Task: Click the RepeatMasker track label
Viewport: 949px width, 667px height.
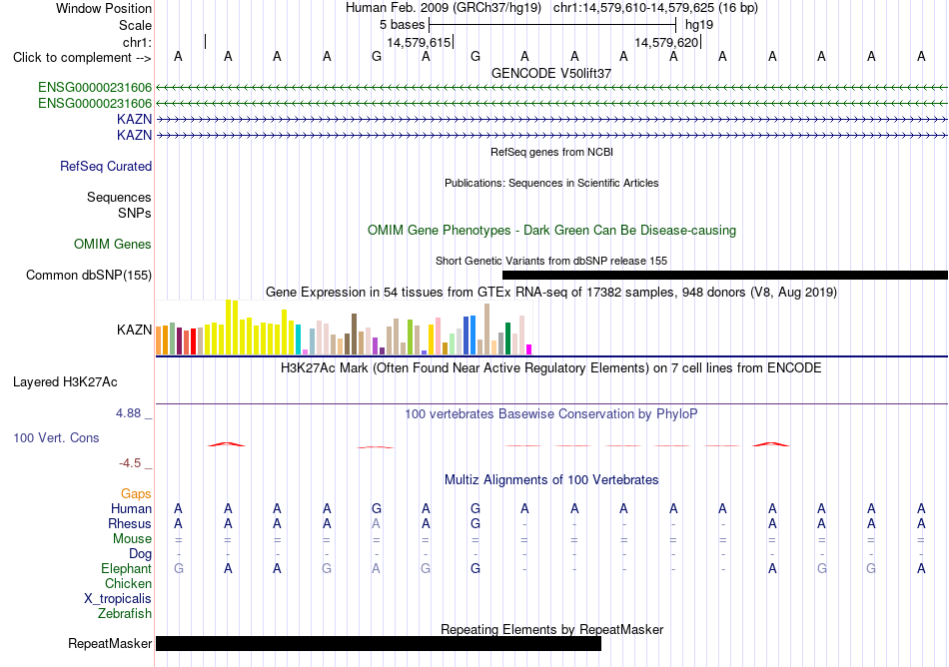Action: pyautogui.click(x=110, y=644)
